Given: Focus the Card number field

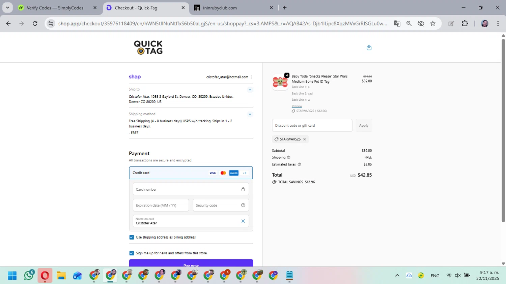Looking at the screenshot, I should point(191,189).
